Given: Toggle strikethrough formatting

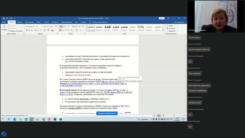Looking at the screenshot, I should tap(36, 30).
